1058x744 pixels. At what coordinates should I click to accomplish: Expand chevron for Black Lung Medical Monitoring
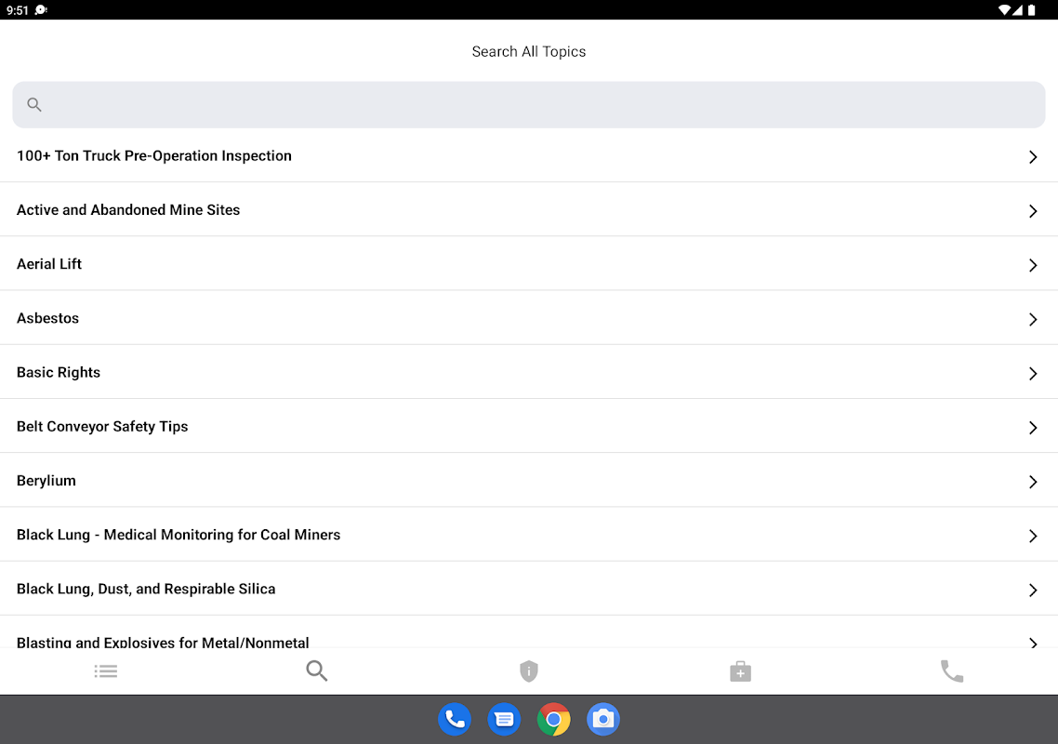click(x=1033, y=536)
